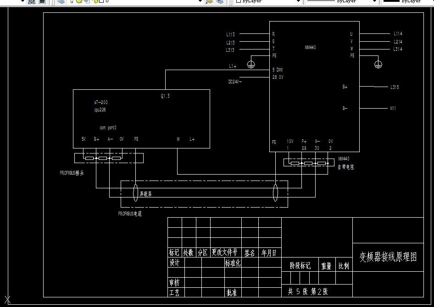Select the 10V terminal label

click(x=290, y=141)
